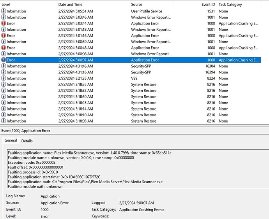269x219 pixels.
Task: Click the info icon for User Profile Service event
Action: pos(4,11)
